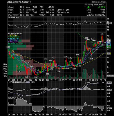114x116 pixels.
Task: Click the 3.31 price label
Action: (x=96, y=49)
